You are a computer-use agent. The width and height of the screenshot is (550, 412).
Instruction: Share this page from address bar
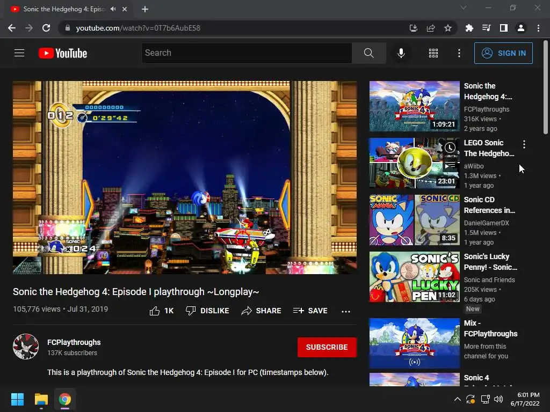[431, 28]
